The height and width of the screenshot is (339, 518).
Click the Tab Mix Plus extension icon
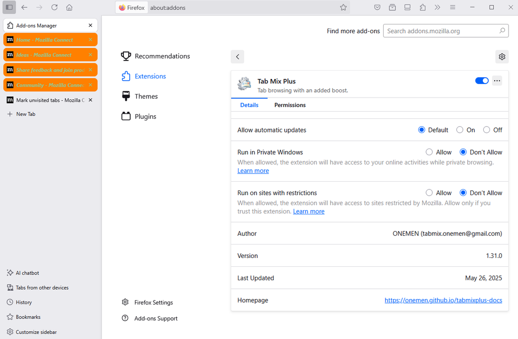(244, 84)
